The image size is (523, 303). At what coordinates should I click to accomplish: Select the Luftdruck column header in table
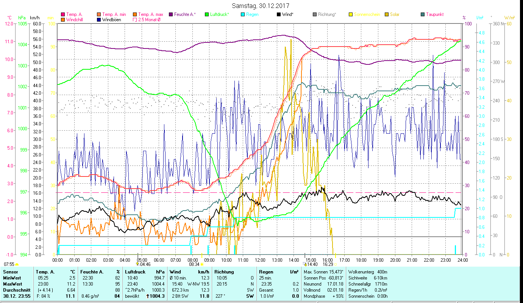point(135,272)
